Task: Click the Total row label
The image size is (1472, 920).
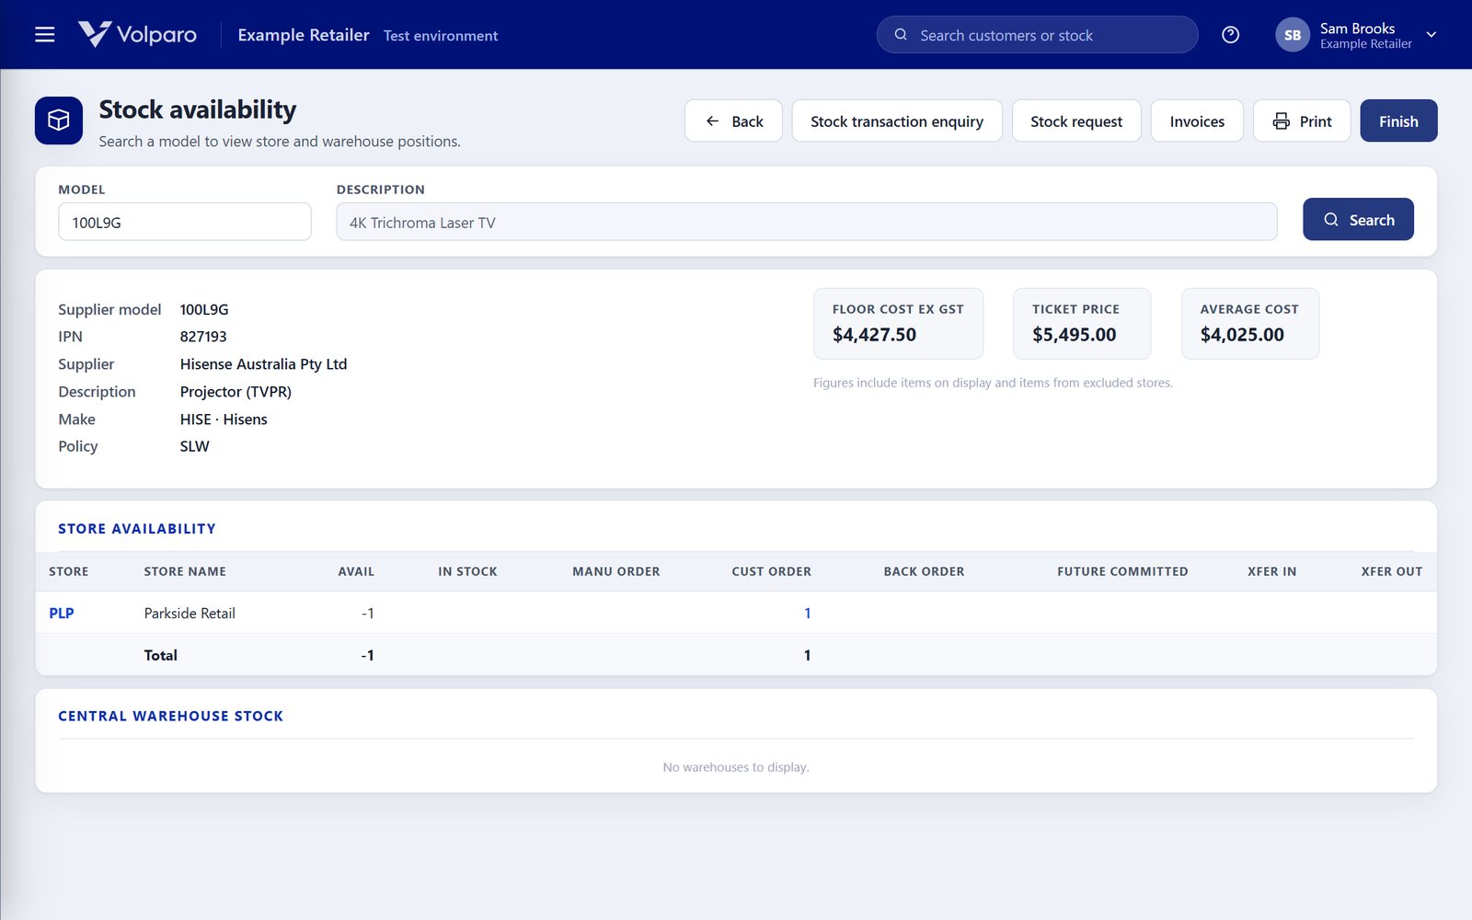Action: click(x=161, y=655)
